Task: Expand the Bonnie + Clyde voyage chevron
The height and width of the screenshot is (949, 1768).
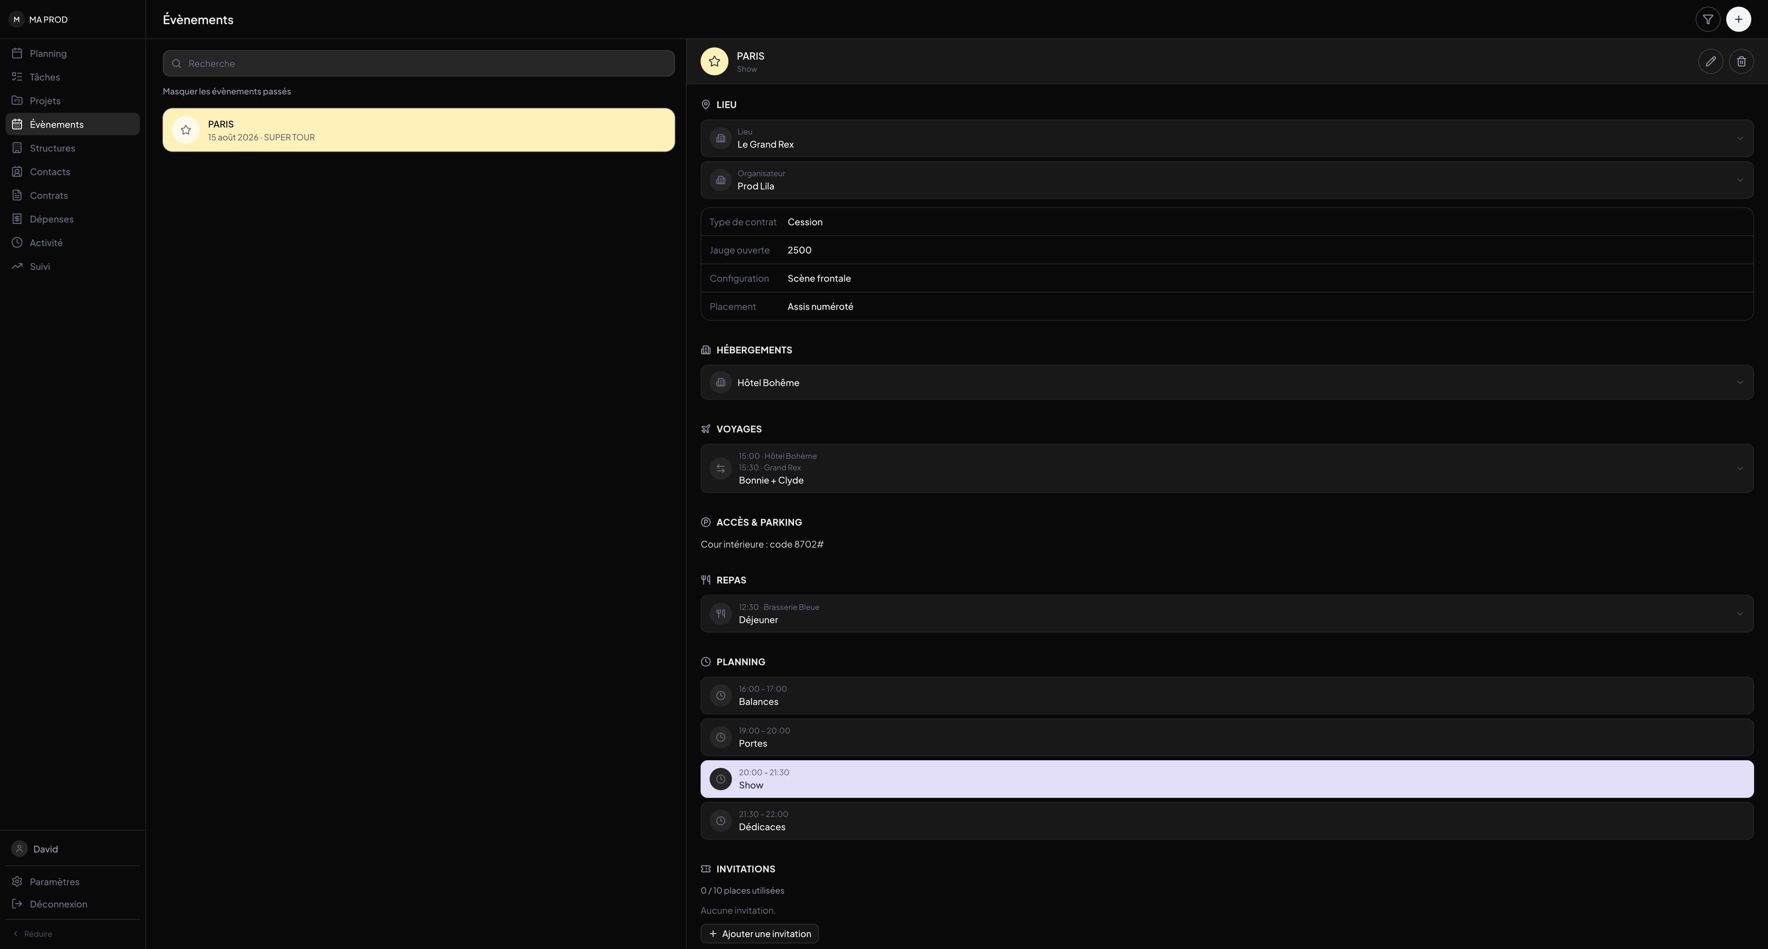Action: 1739,468
